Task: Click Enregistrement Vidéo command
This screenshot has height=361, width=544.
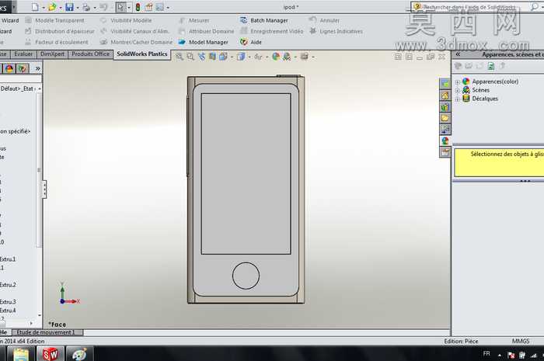Action: coord(272,31)
